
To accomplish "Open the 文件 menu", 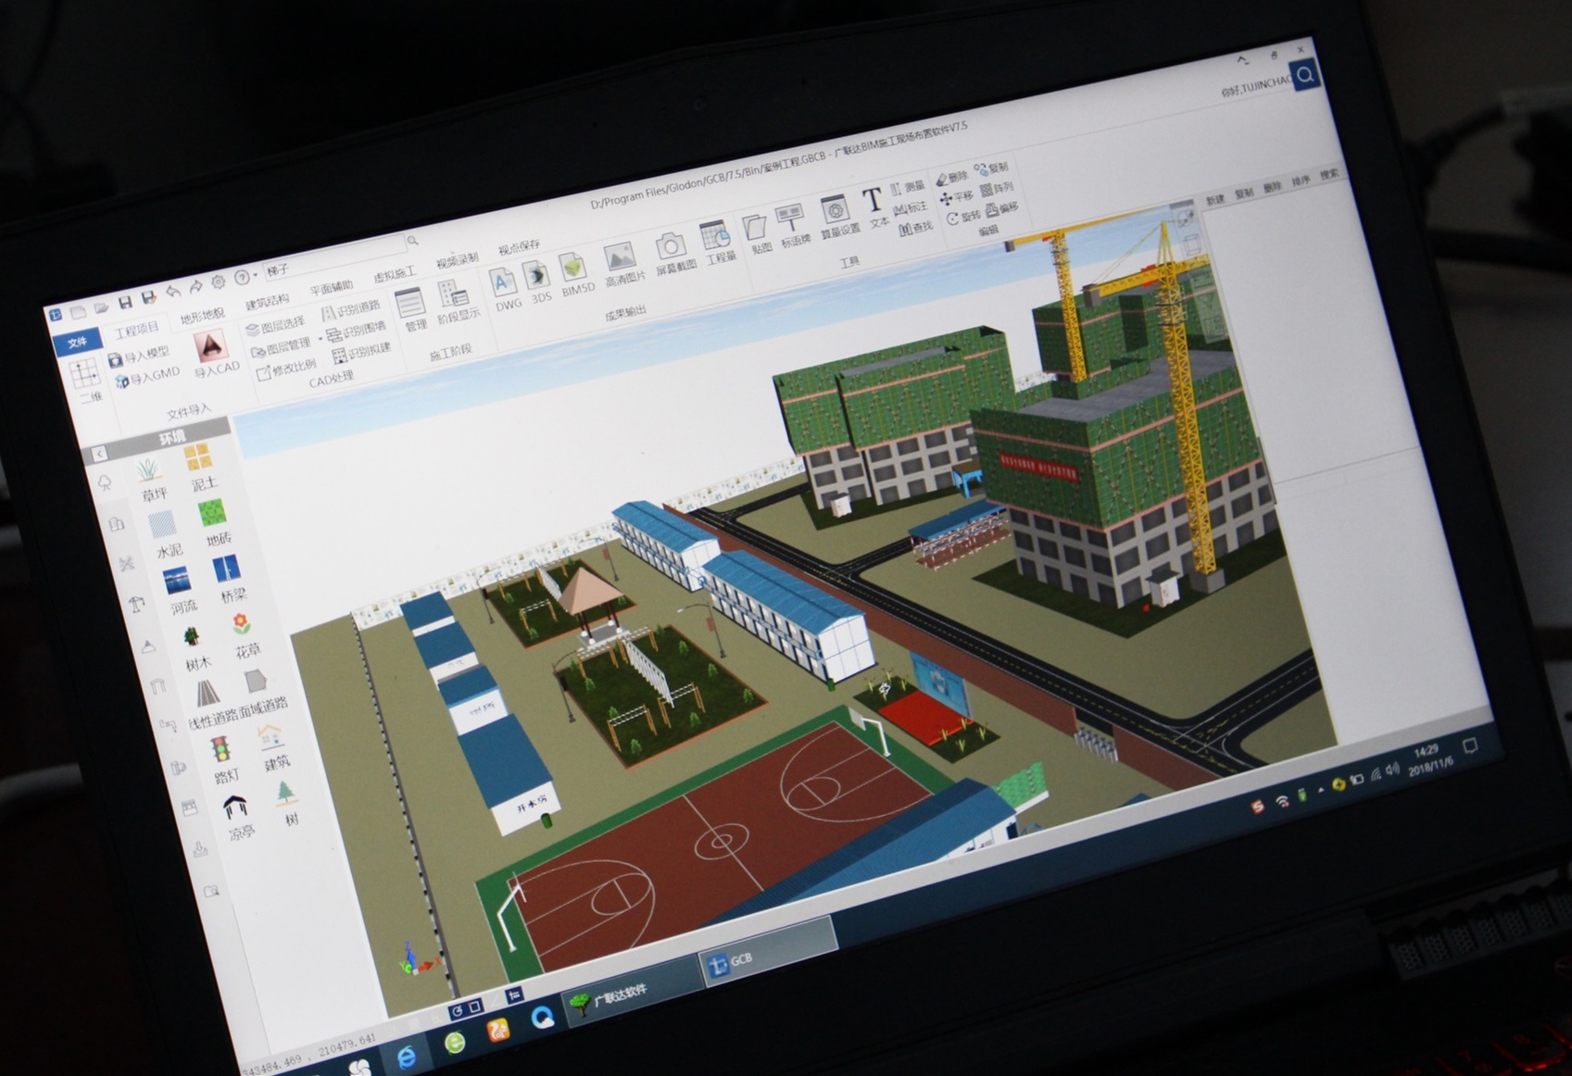I will (x=77, y=342).
